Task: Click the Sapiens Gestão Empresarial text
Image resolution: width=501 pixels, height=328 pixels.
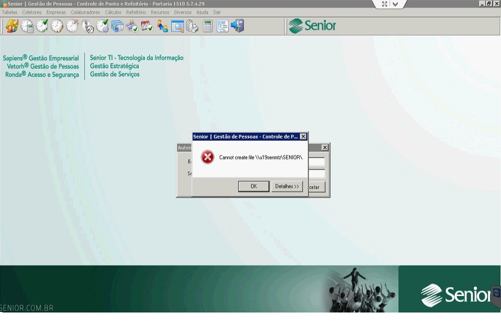Action: click(x=41, y=58)
